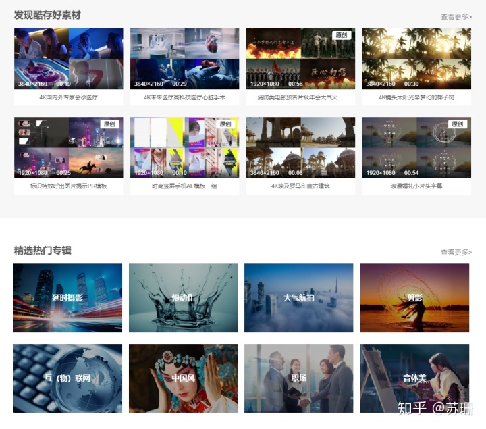The image size is (486, 429).
Task: Open the 大气航拍 album card
Action: tap(299, 298)
